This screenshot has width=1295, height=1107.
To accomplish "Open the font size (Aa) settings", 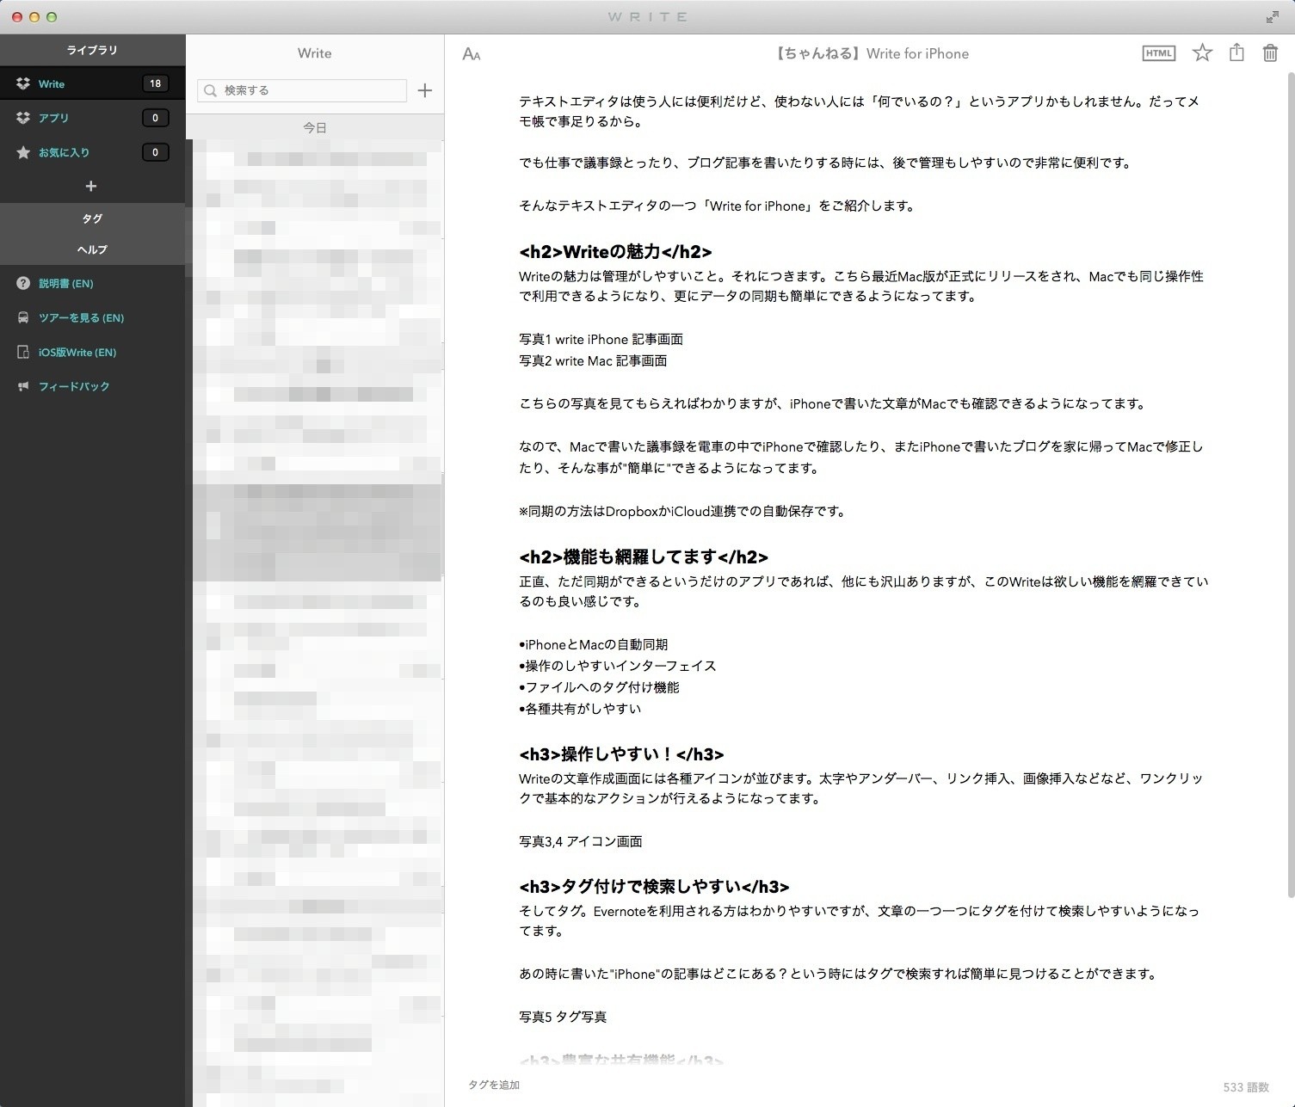I will (472, 54).
